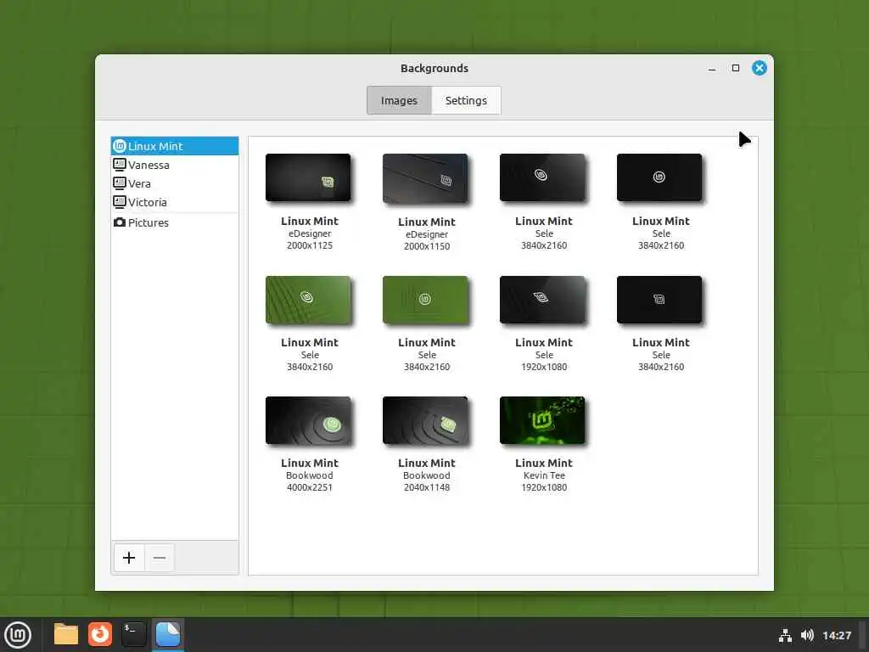The image size is (869, 652).
Task: Click the volume speaker tray icon
Action: [807, 635]
